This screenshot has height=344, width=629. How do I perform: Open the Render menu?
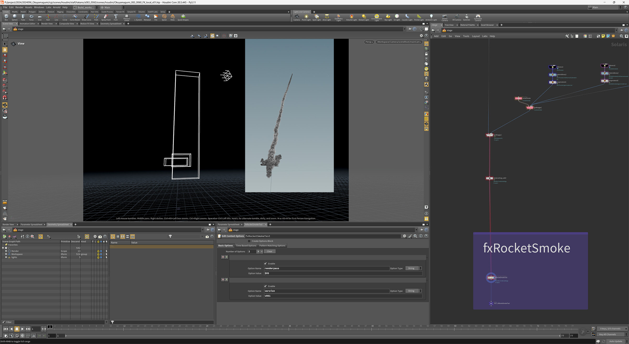point(19,7)
